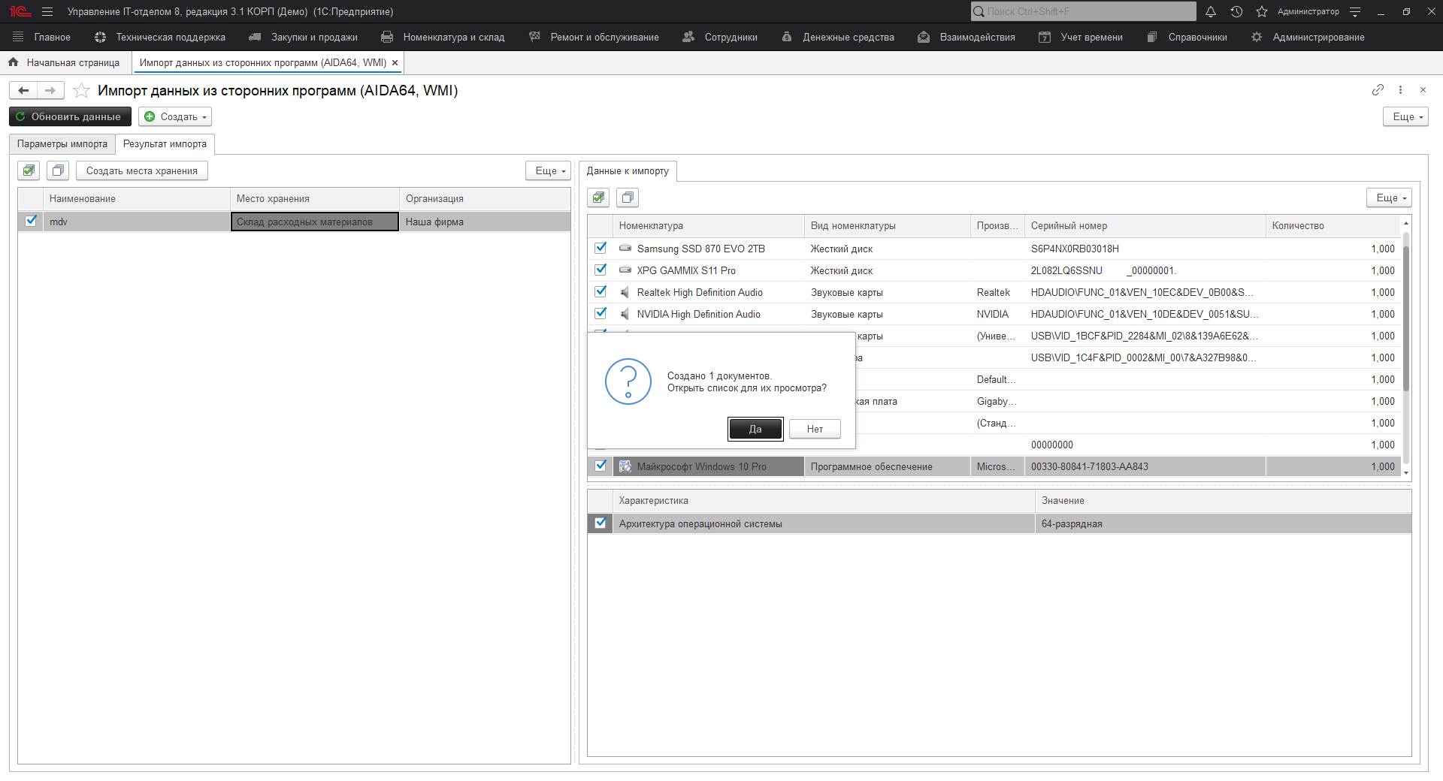This screenshot has width=1443, height=781.
Task: Click Создать места хранения button
Action: tap(141, 171)
